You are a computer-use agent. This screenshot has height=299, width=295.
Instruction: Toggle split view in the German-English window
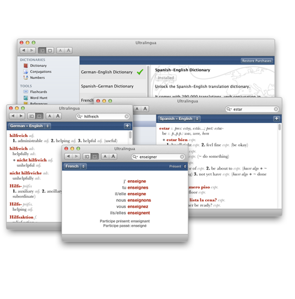pos(31,116)
